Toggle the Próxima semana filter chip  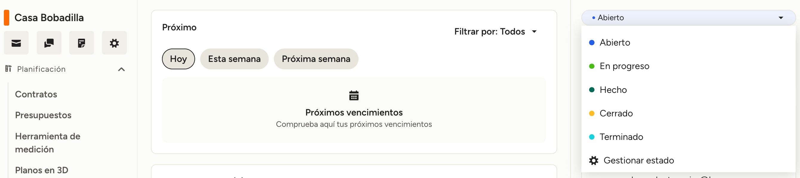(316, 59)
